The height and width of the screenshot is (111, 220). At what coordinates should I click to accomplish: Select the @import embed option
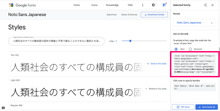point(190,49)
